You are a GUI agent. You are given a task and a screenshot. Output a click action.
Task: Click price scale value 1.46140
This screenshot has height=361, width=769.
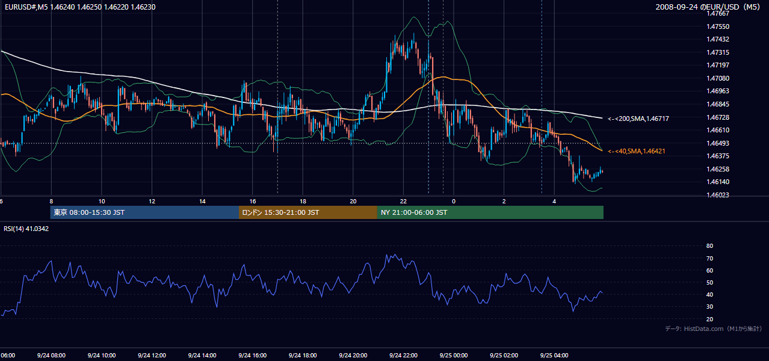[717, 182]
